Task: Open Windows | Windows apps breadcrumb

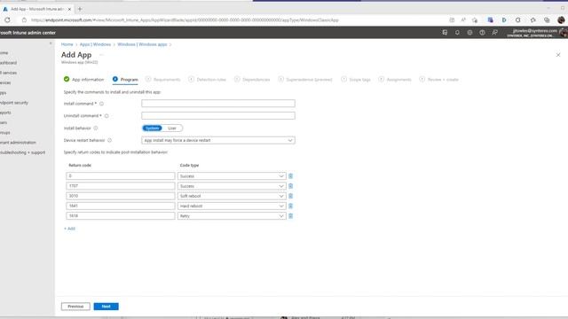Action: click(142, 44)
